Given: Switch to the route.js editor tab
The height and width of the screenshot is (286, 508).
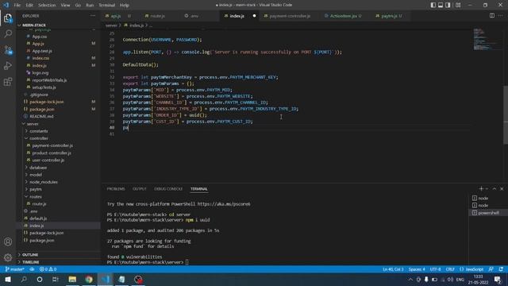Looking at the screenshot, I should 158,16.
